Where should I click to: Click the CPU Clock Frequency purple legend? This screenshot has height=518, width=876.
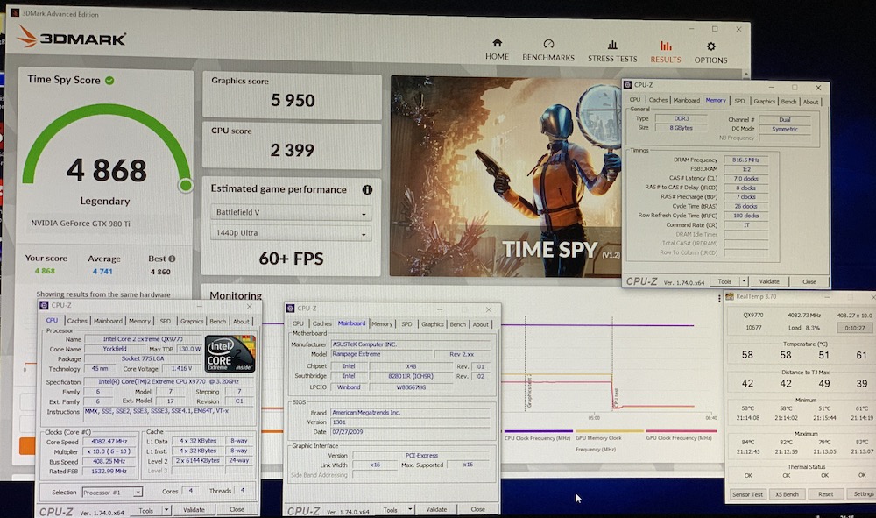click(x=538, y=435)
